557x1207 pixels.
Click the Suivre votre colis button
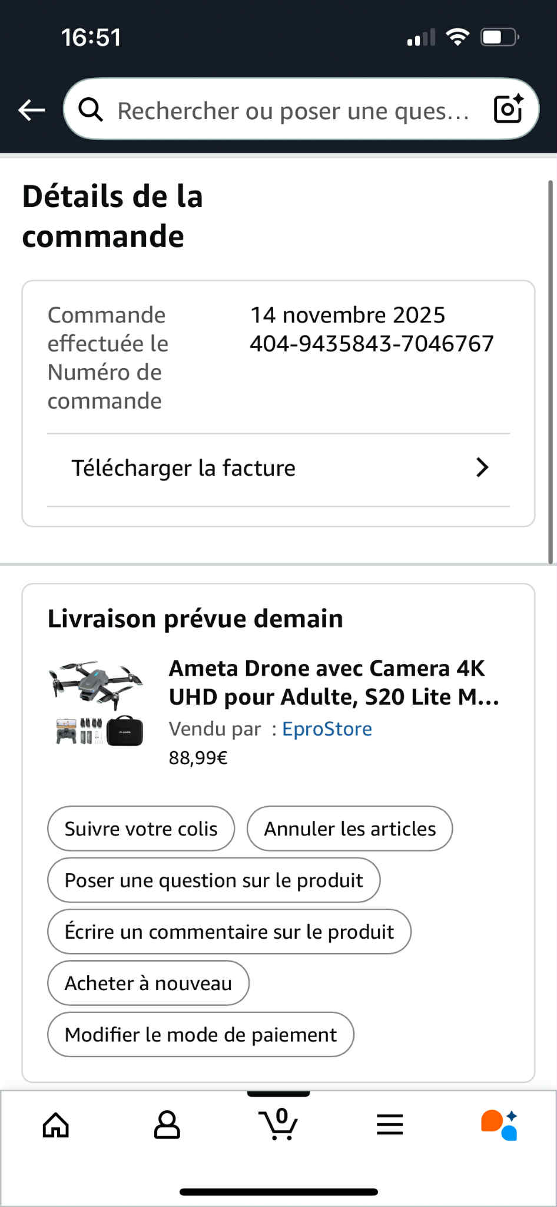click(141, 828)
